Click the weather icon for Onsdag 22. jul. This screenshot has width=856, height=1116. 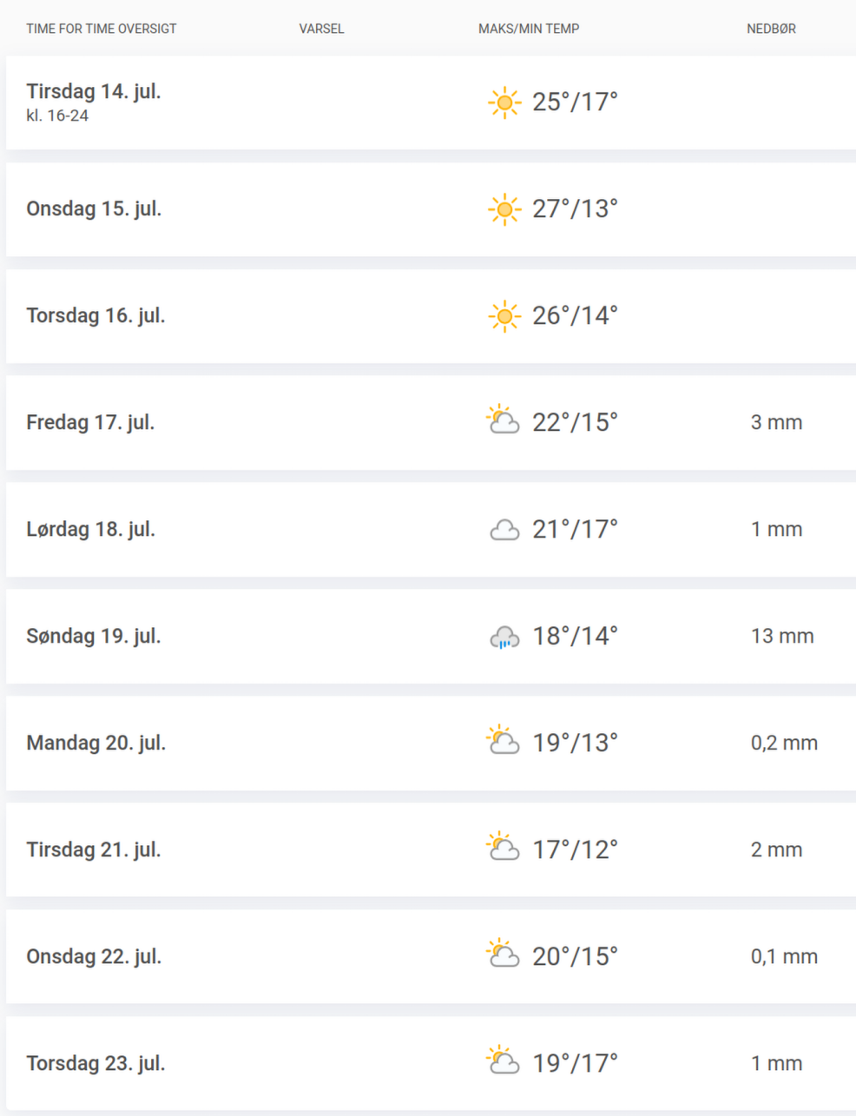tap(503, 954)
